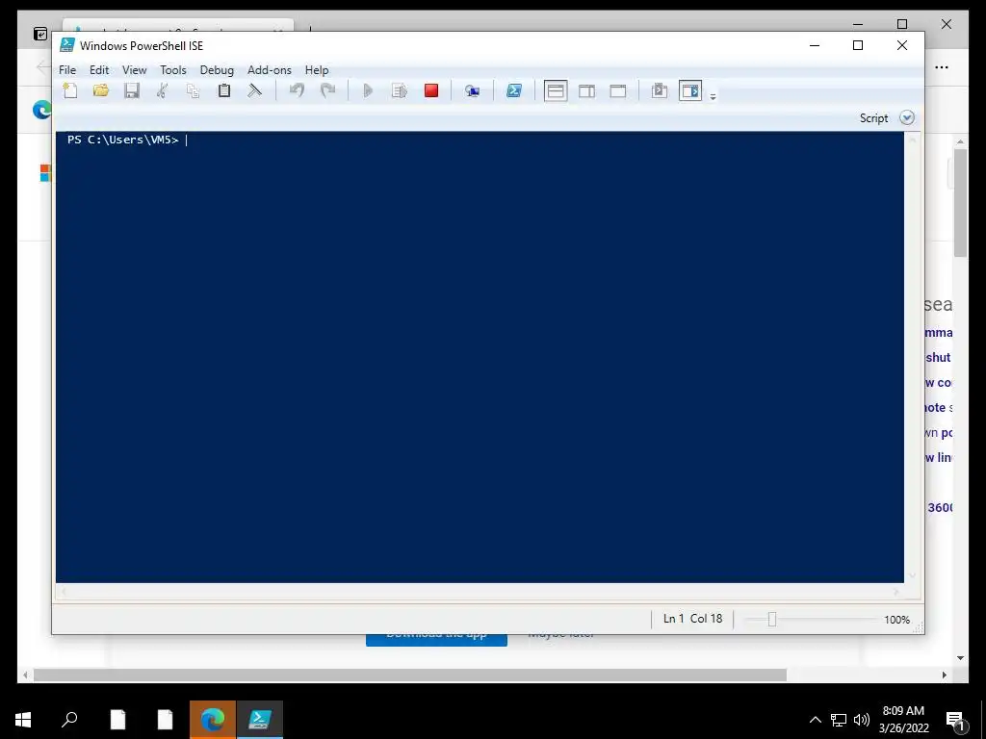Viewport: 986px width, 739px height.
Task: Copy selection using the Copy icon
Action: [x=193, y=90]
